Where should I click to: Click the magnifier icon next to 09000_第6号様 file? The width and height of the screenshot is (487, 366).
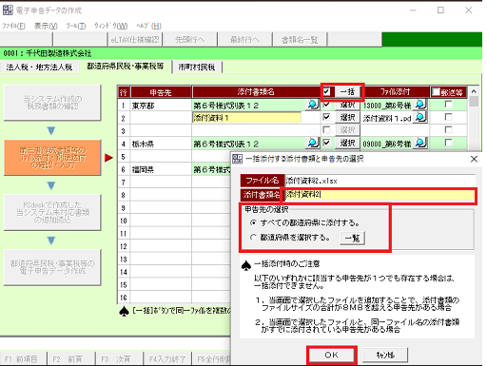pos(420,143)
